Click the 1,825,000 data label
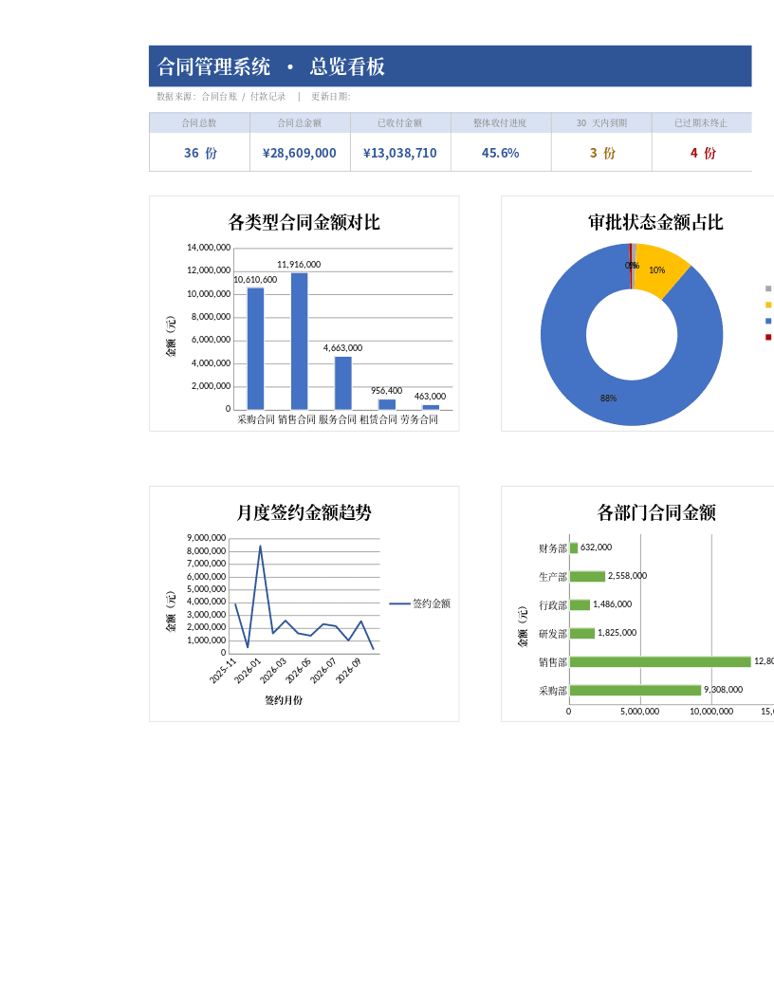774x1002 pixels. tap(617, 633)
